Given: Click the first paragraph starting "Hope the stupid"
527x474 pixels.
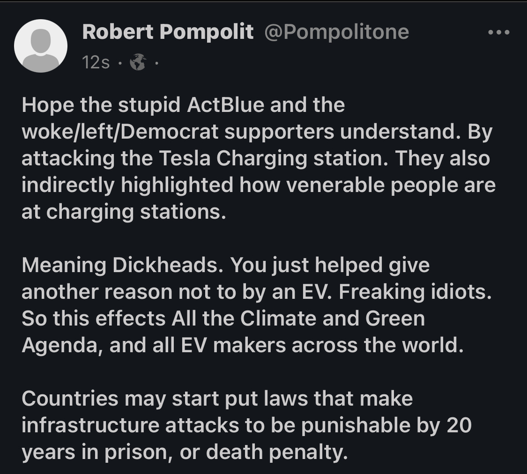Looking at the screenshot, I should pyautogui.click(x=257, y=158).
